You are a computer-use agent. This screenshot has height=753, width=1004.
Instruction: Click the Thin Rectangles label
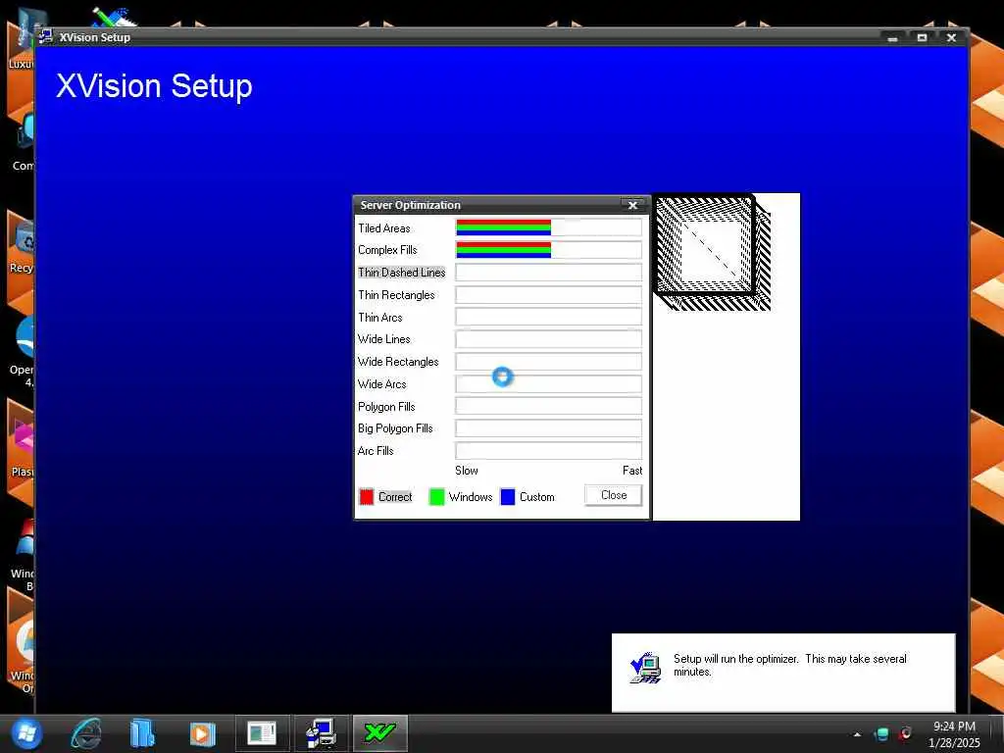(x=396, y=294)
